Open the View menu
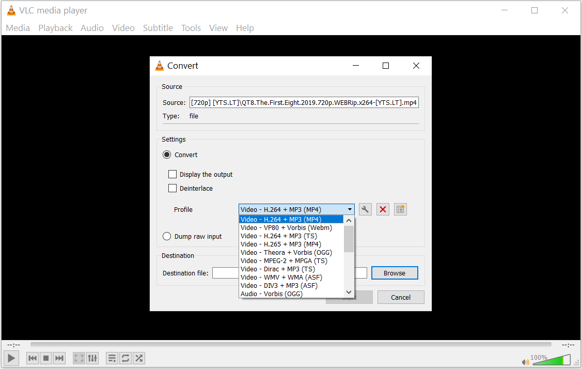Image resolution: width=582 pixels, height=369 pixels. click(218, 28)
